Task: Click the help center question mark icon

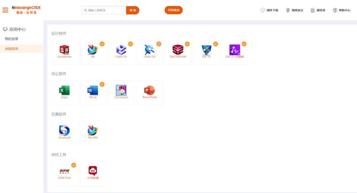Action: [335, 10]
